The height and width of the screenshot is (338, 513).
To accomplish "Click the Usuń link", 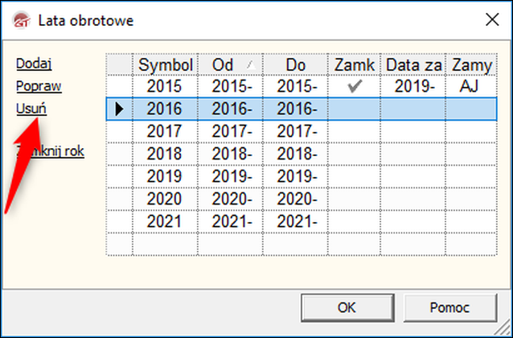I will 31,108.
